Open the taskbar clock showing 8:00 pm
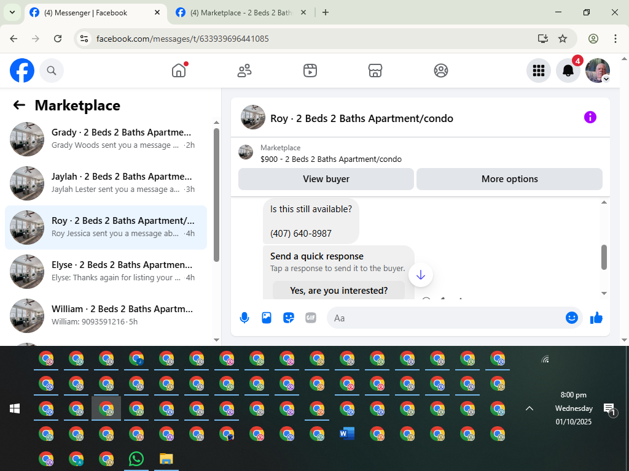 (x=574, y=408)
